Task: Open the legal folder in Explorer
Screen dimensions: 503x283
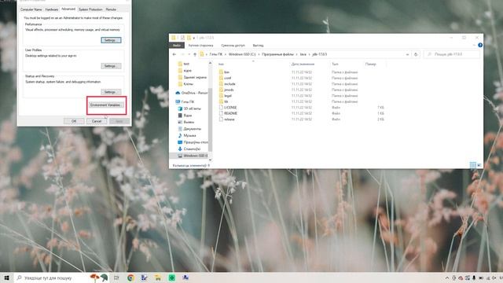Action: pos(227,96)
